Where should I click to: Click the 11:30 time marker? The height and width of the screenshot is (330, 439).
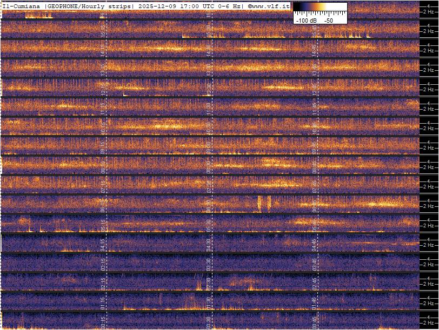click(209, 107)
